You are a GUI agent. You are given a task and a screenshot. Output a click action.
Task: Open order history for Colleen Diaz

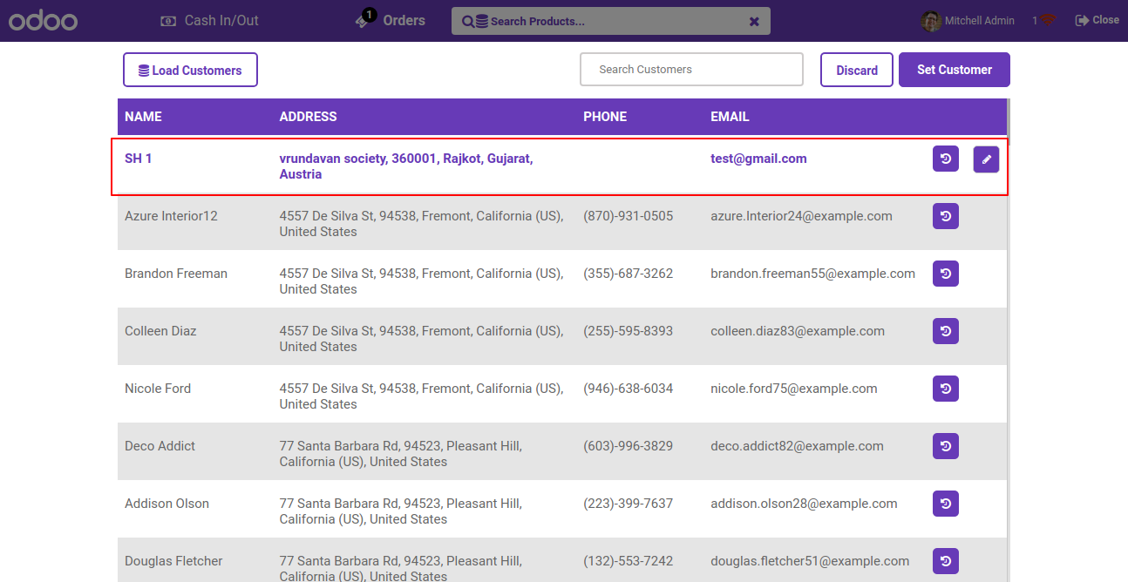946,331
